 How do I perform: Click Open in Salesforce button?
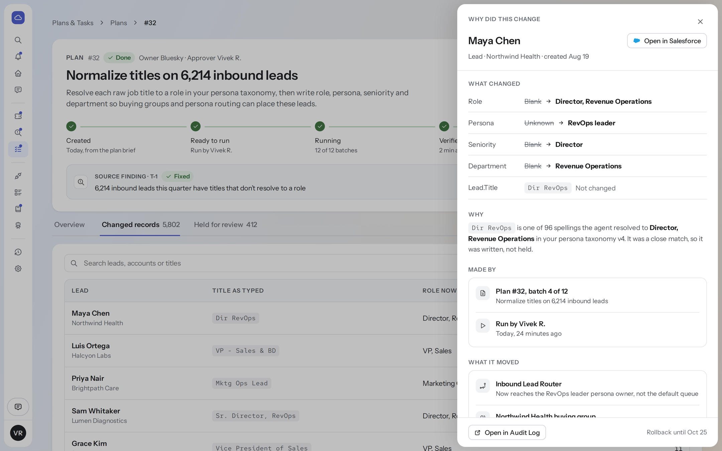667,41
